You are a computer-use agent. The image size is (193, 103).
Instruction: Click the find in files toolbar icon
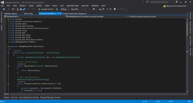pyautogui.click(x=94, y=9)
